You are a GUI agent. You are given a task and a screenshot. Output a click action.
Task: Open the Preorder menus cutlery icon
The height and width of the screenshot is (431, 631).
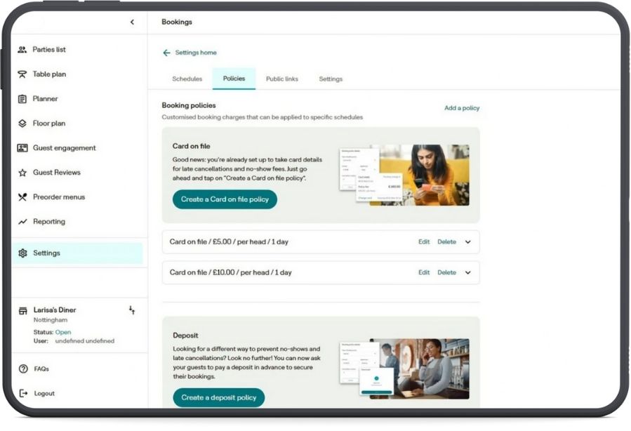coord(22,197)
